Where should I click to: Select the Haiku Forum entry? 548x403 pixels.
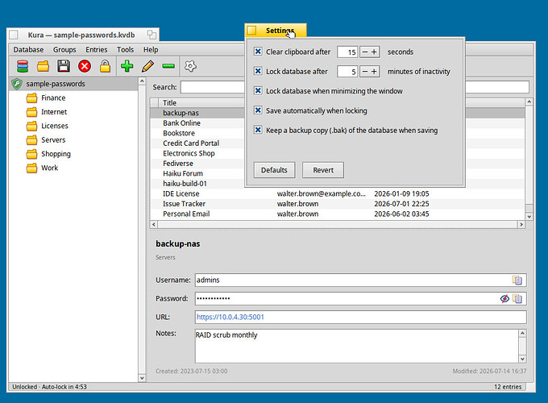(x=197, y=174)
